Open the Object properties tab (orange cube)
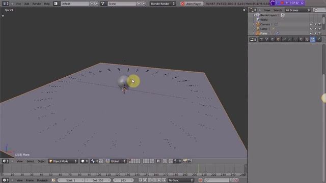The image size is (326, 183). [x=278, y=40]
